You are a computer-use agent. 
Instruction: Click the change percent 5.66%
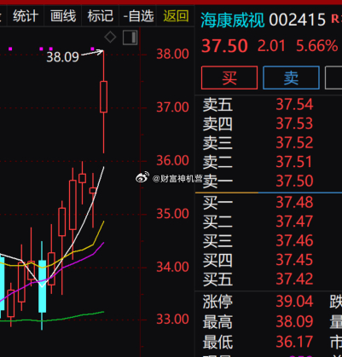316,46
